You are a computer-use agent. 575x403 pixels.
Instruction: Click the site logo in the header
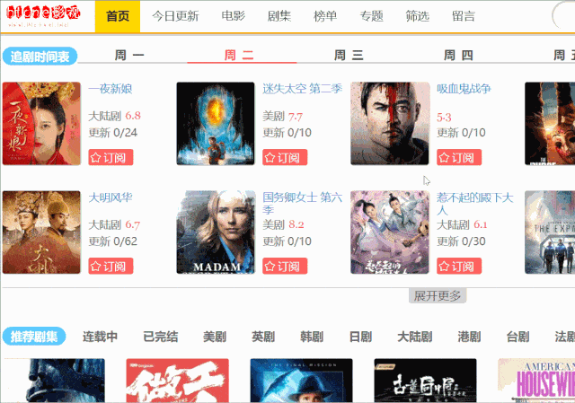click(43, 16)
